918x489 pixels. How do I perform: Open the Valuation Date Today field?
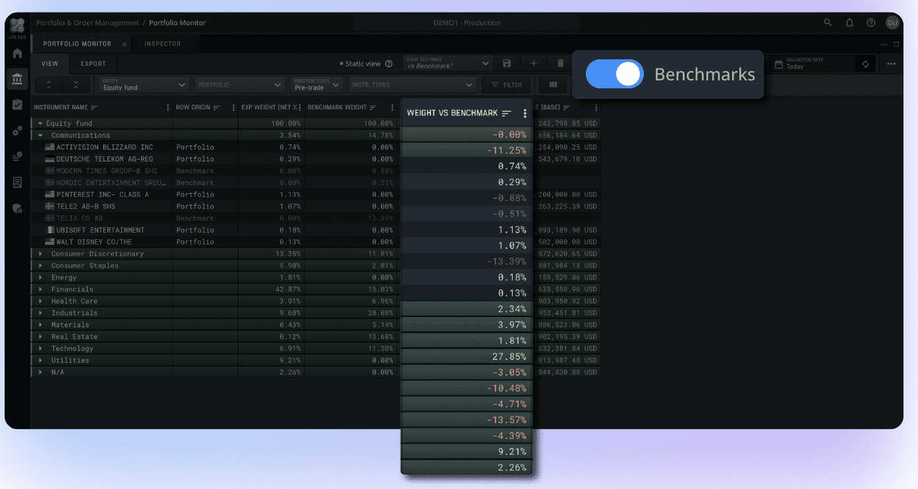(812, 64)
